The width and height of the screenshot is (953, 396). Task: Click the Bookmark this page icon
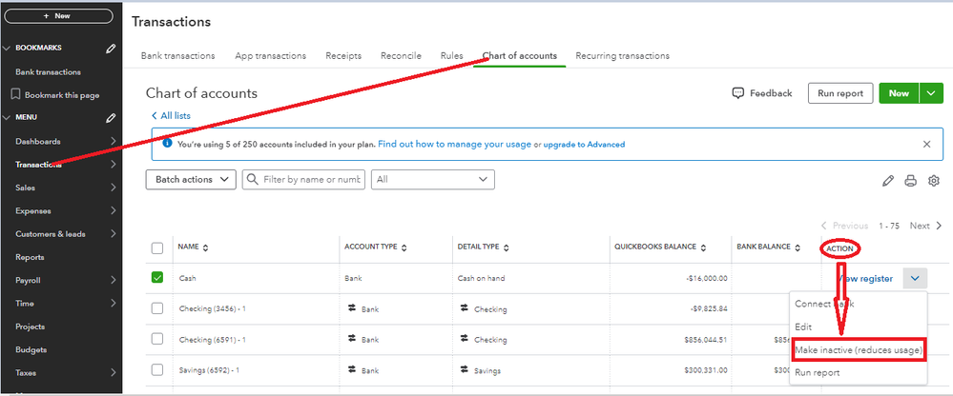[x=16, y=95]
